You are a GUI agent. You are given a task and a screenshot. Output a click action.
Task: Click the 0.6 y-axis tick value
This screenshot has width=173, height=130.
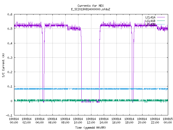coord(10,14)
